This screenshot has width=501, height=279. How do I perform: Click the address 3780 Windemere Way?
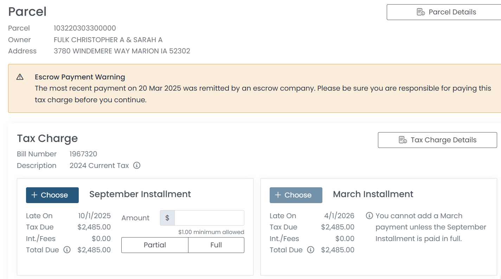[x=122, y=51]
